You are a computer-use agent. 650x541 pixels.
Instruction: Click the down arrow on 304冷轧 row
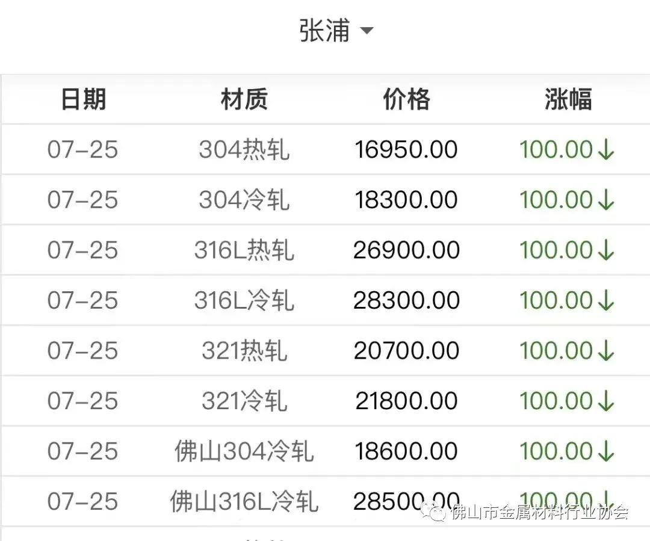[605, 200]
